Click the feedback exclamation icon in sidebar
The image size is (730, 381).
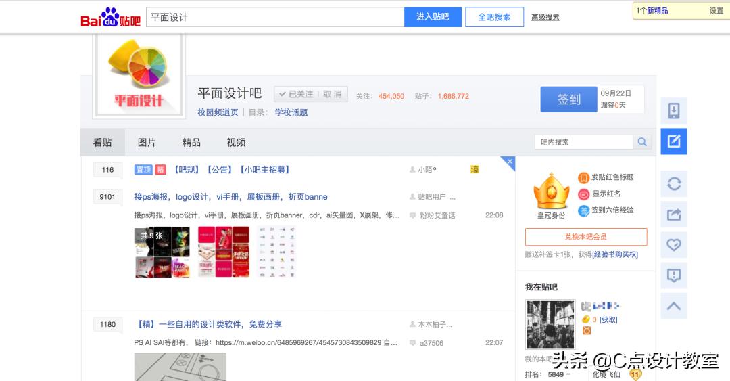[674, 275]
